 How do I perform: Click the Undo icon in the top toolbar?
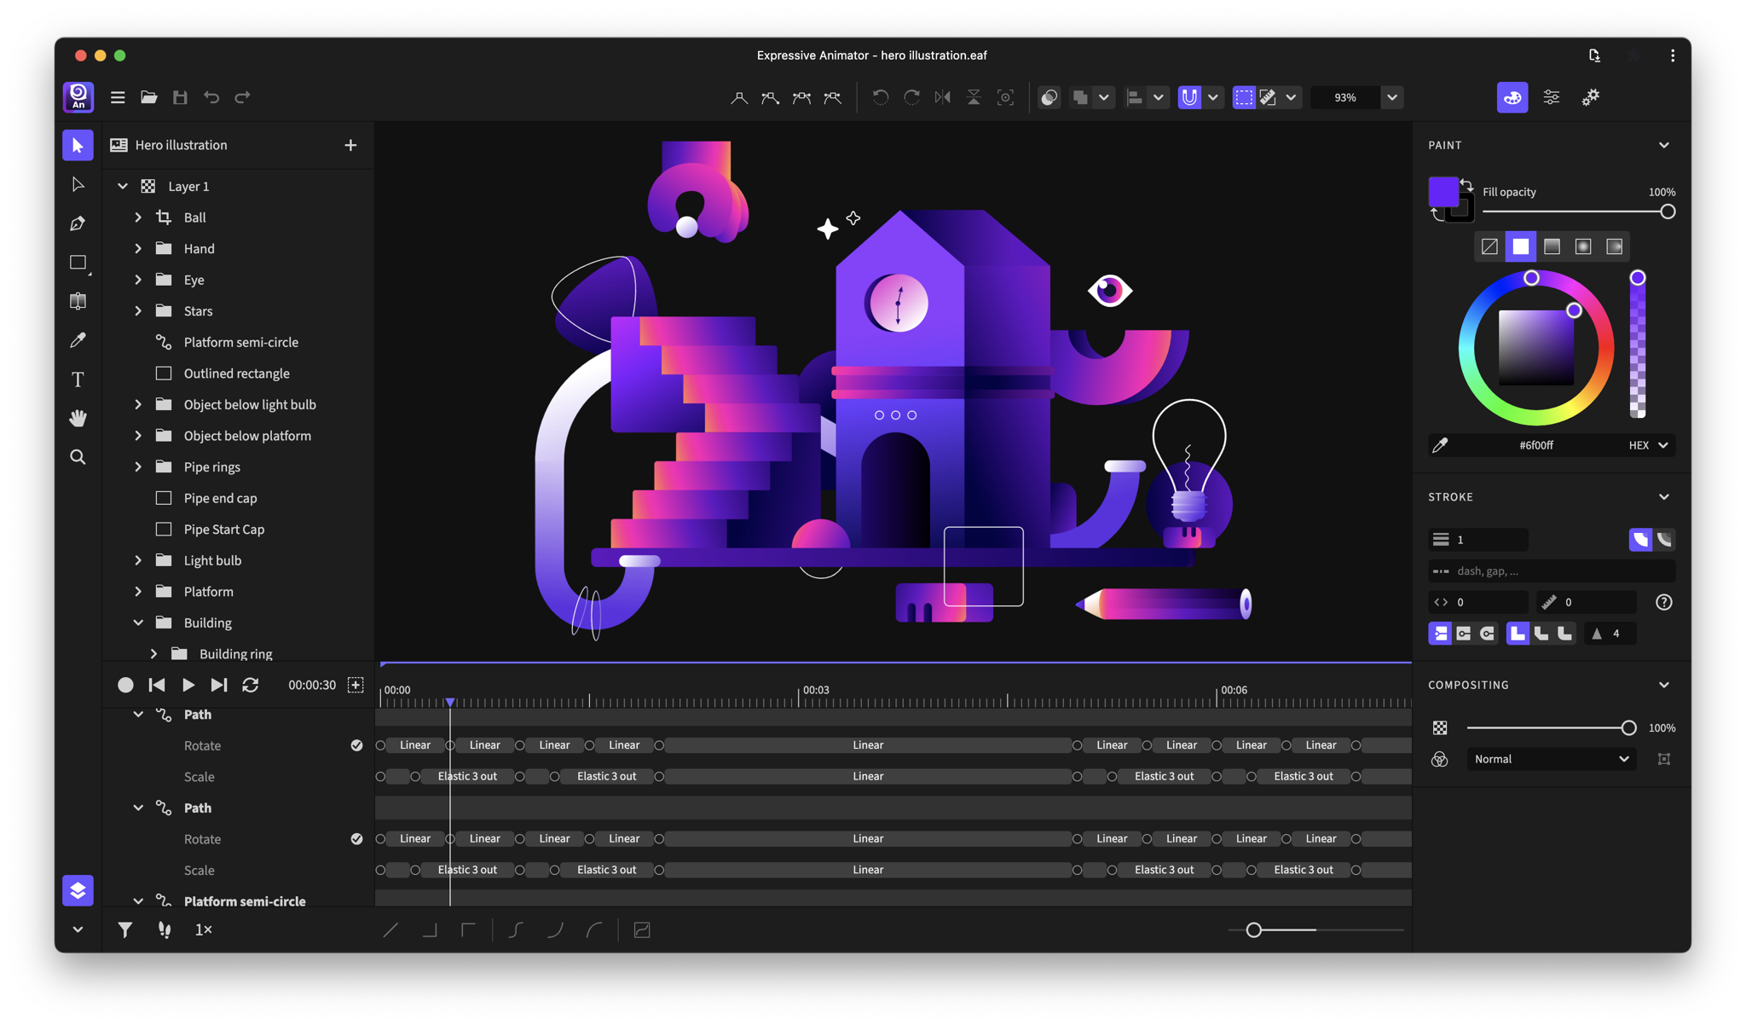(x=211, y=97)
